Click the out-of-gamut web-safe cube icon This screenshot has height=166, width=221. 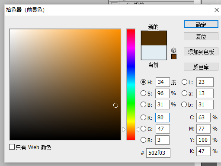tap(174, 50)
